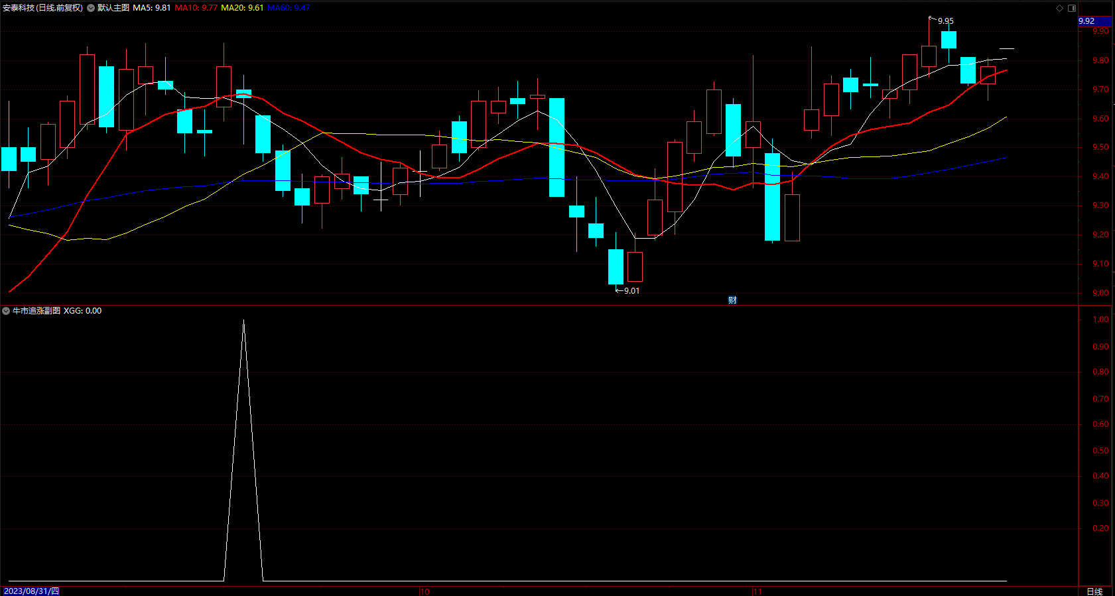Screen dimensions: 1115x596
Task: Click the 安泰科技(日线.前复权) title label
Action: (43, 8)
